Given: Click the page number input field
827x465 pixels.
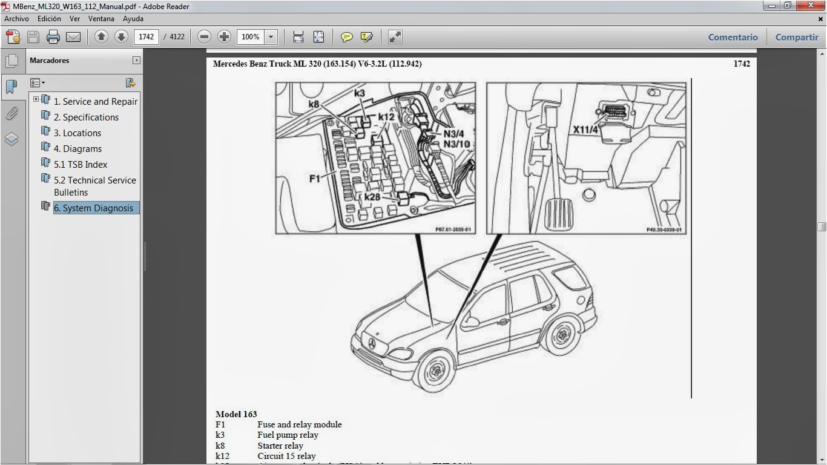Looking at the screenshot, I should coord(147,37).
